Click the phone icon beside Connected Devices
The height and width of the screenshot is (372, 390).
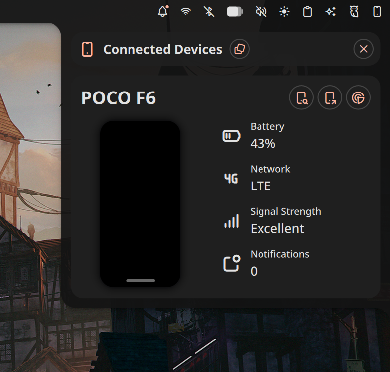[x=87, y=49]
